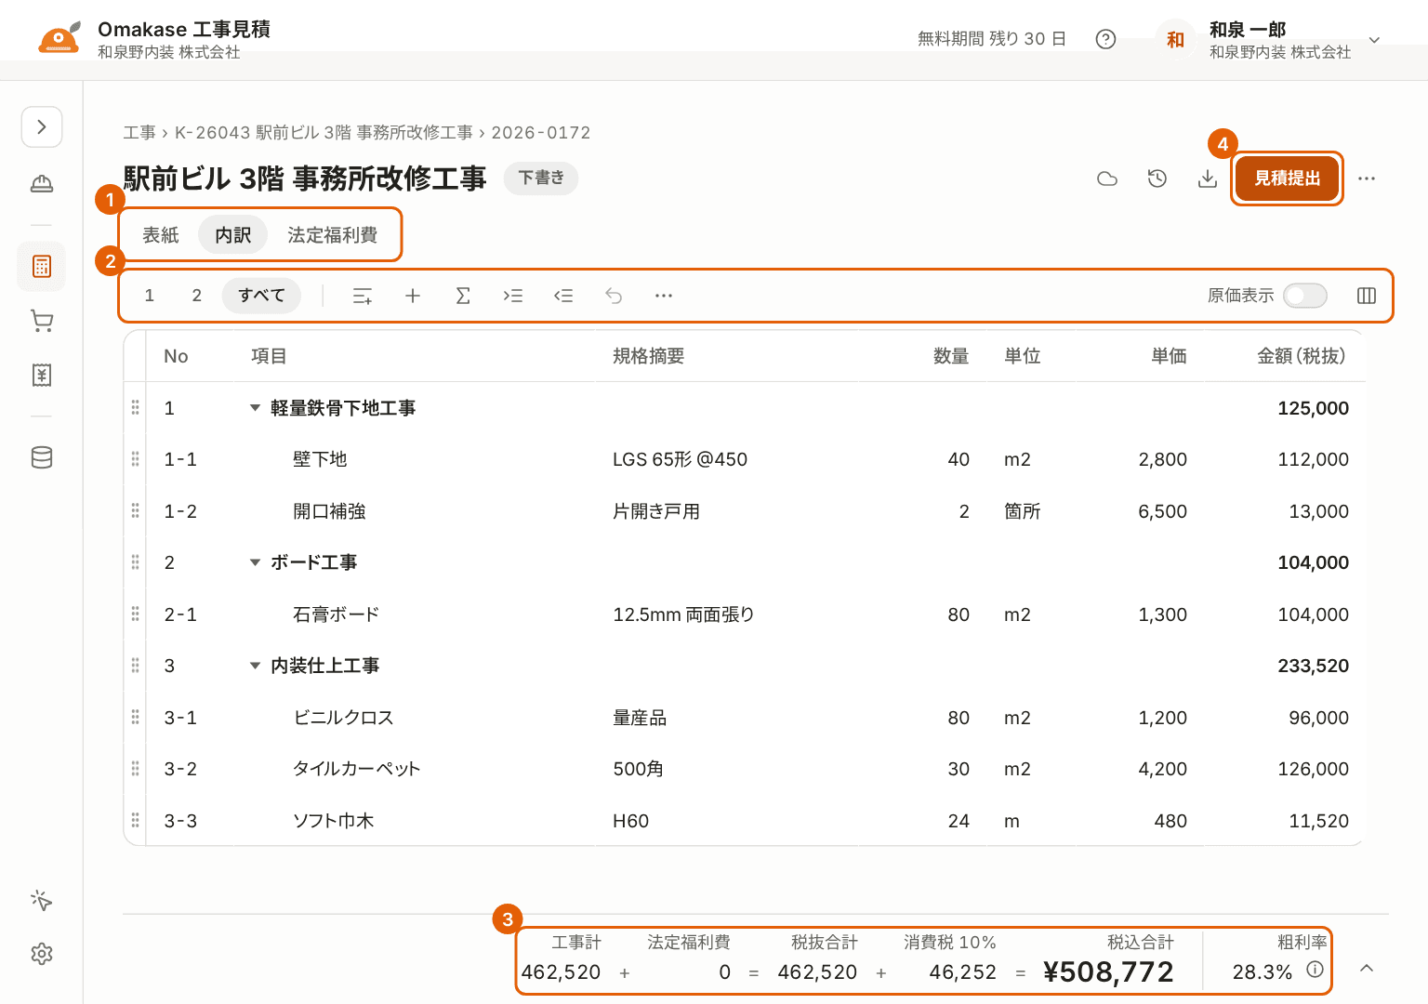Click the add row list icon

pos(363,296)
